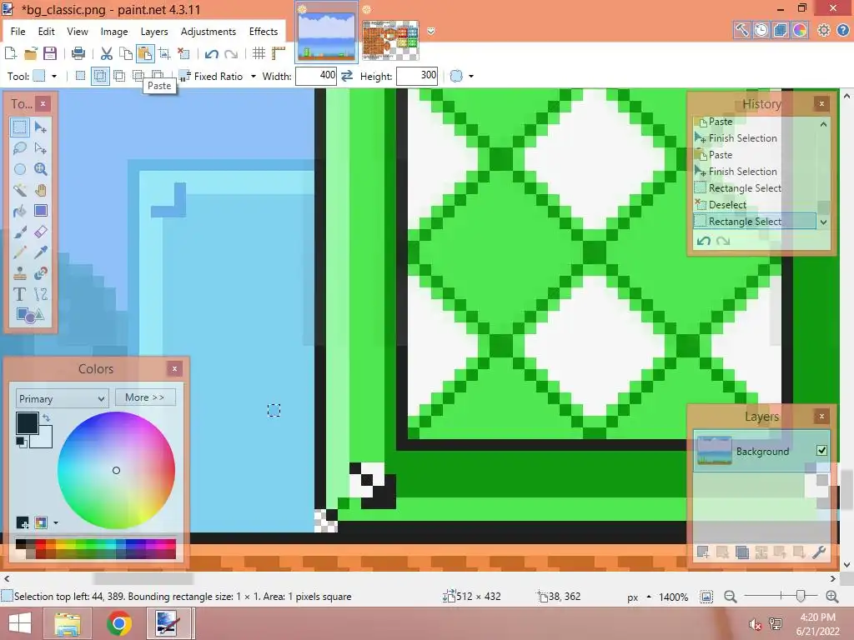Open the Image menu
The width and height of the screenshot is (854, 640).
[x=113, y=31]
